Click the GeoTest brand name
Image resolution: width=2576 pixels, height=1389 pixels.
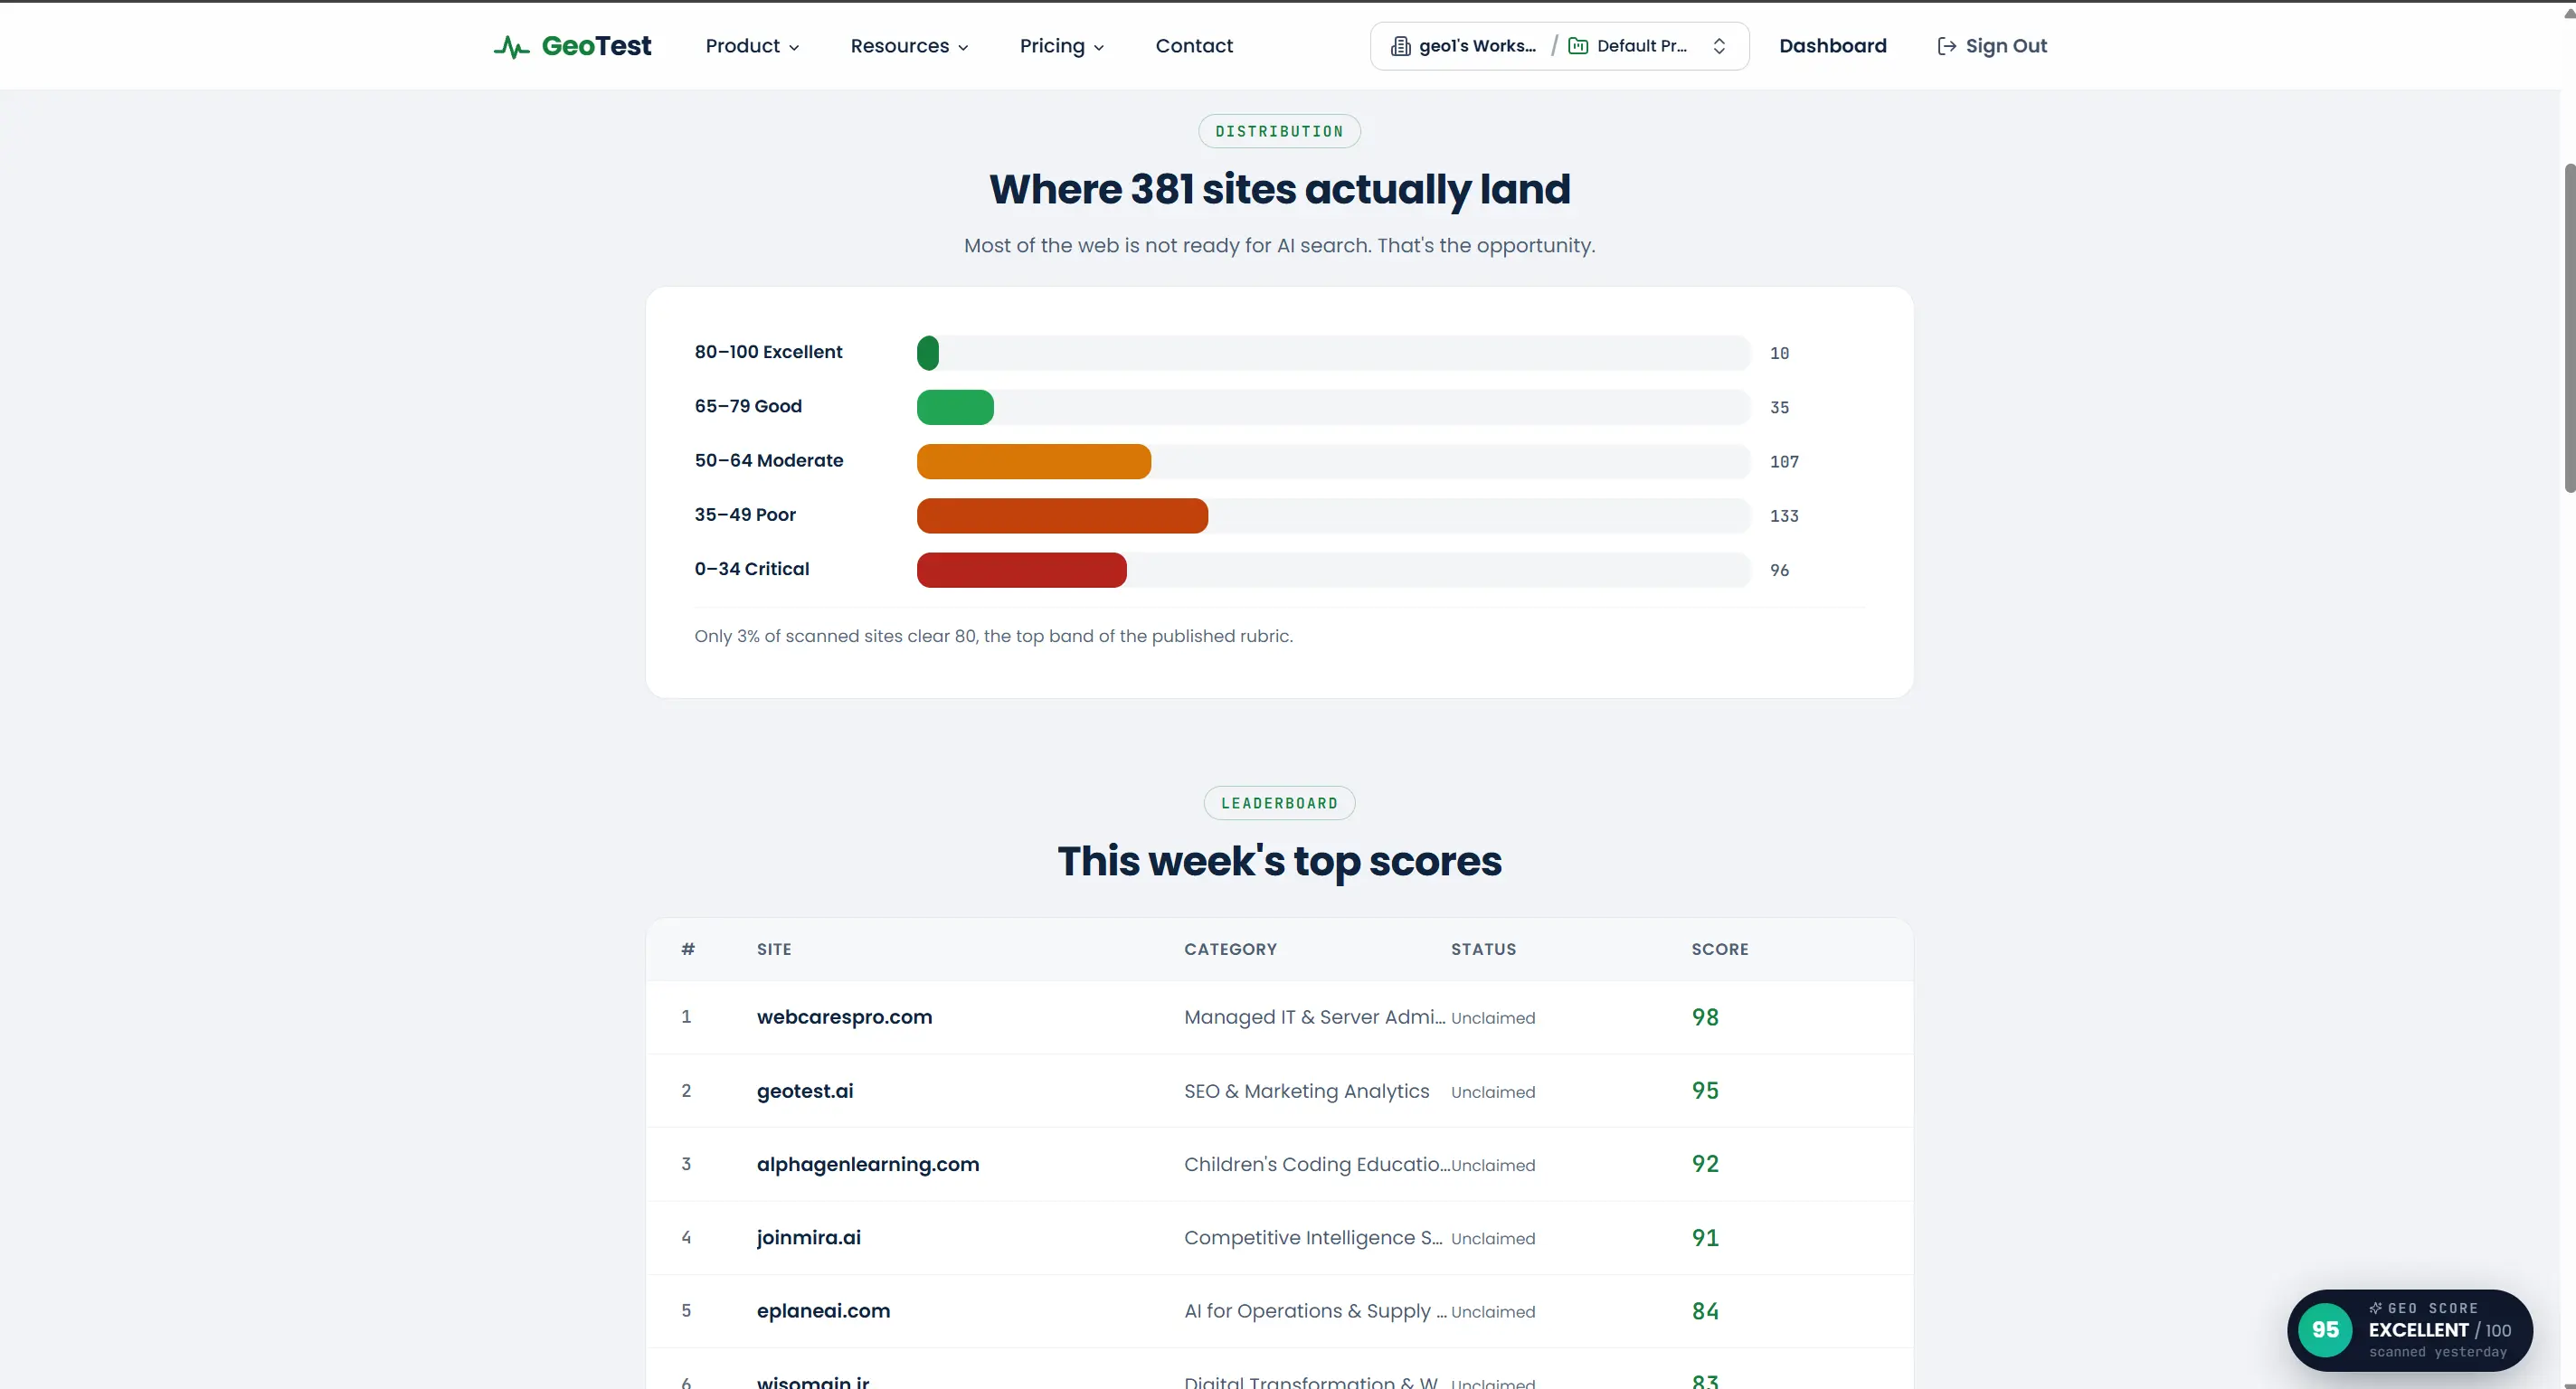(596, 46)
